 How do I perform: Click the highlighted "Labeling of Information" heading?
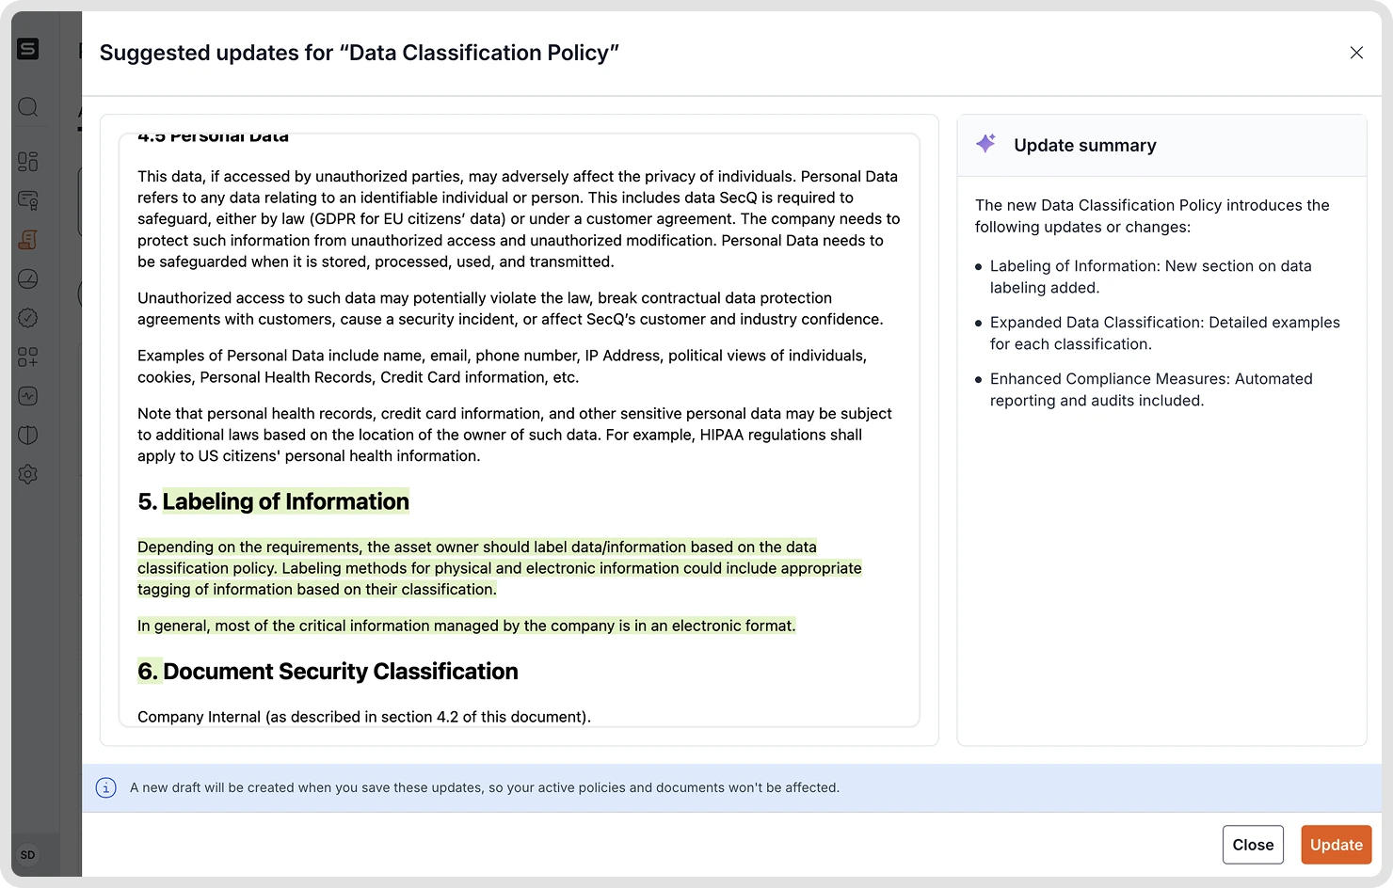tap(285, 501)
